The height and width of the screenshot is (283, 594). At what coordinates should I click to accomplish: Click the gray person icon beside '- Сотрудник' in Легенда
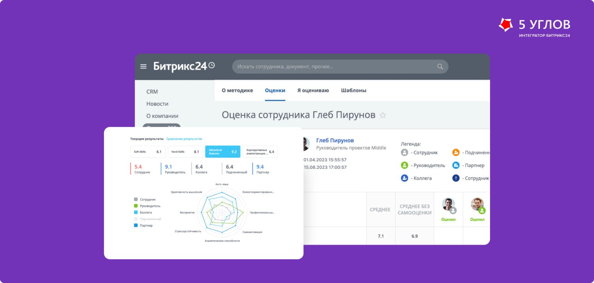(404, 152)
